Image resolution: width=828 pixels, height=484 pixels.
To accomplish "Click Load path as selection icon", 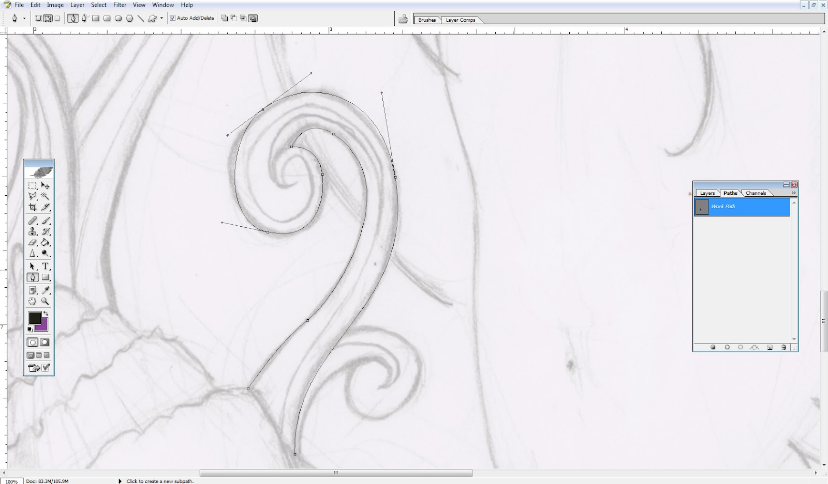I will [741, 347].
